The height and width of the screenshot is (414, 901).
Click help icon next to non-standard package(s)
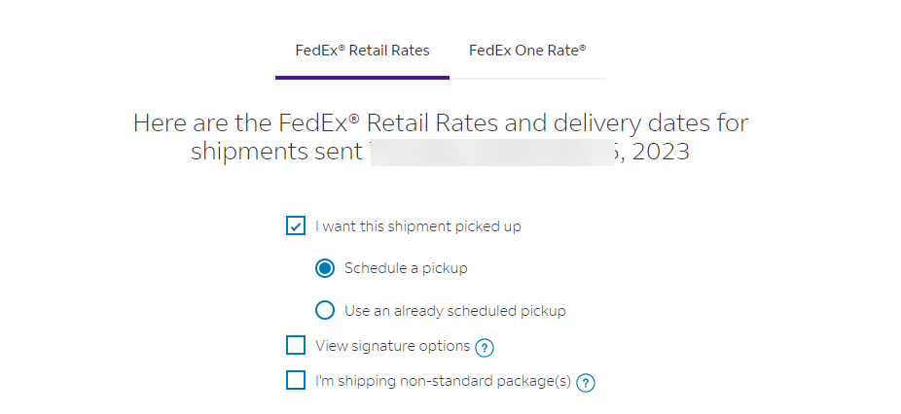[x=585, y=382]
